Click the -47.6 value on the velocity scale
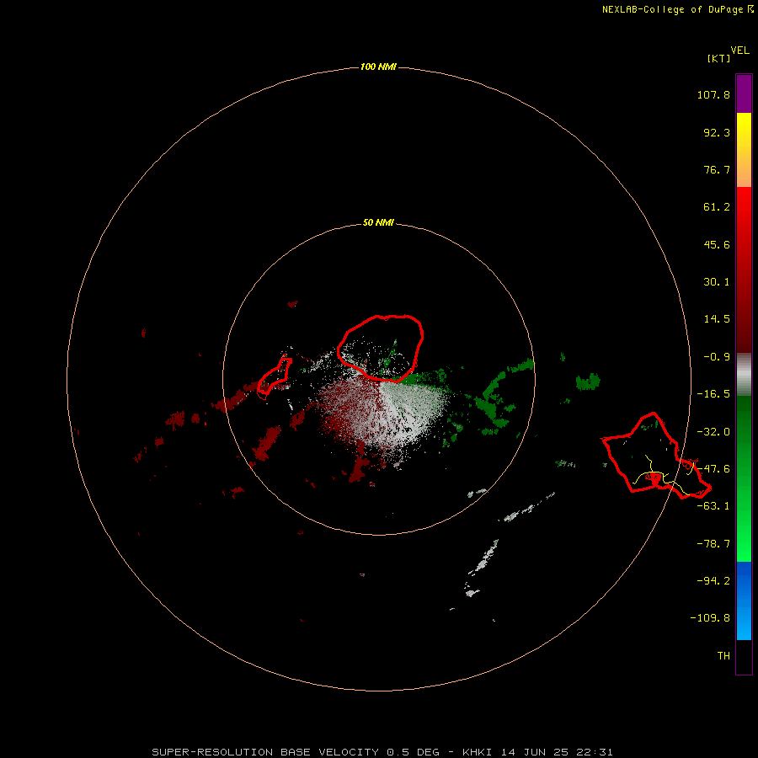Screen dimensions: 758x758 tap(713, 469)
